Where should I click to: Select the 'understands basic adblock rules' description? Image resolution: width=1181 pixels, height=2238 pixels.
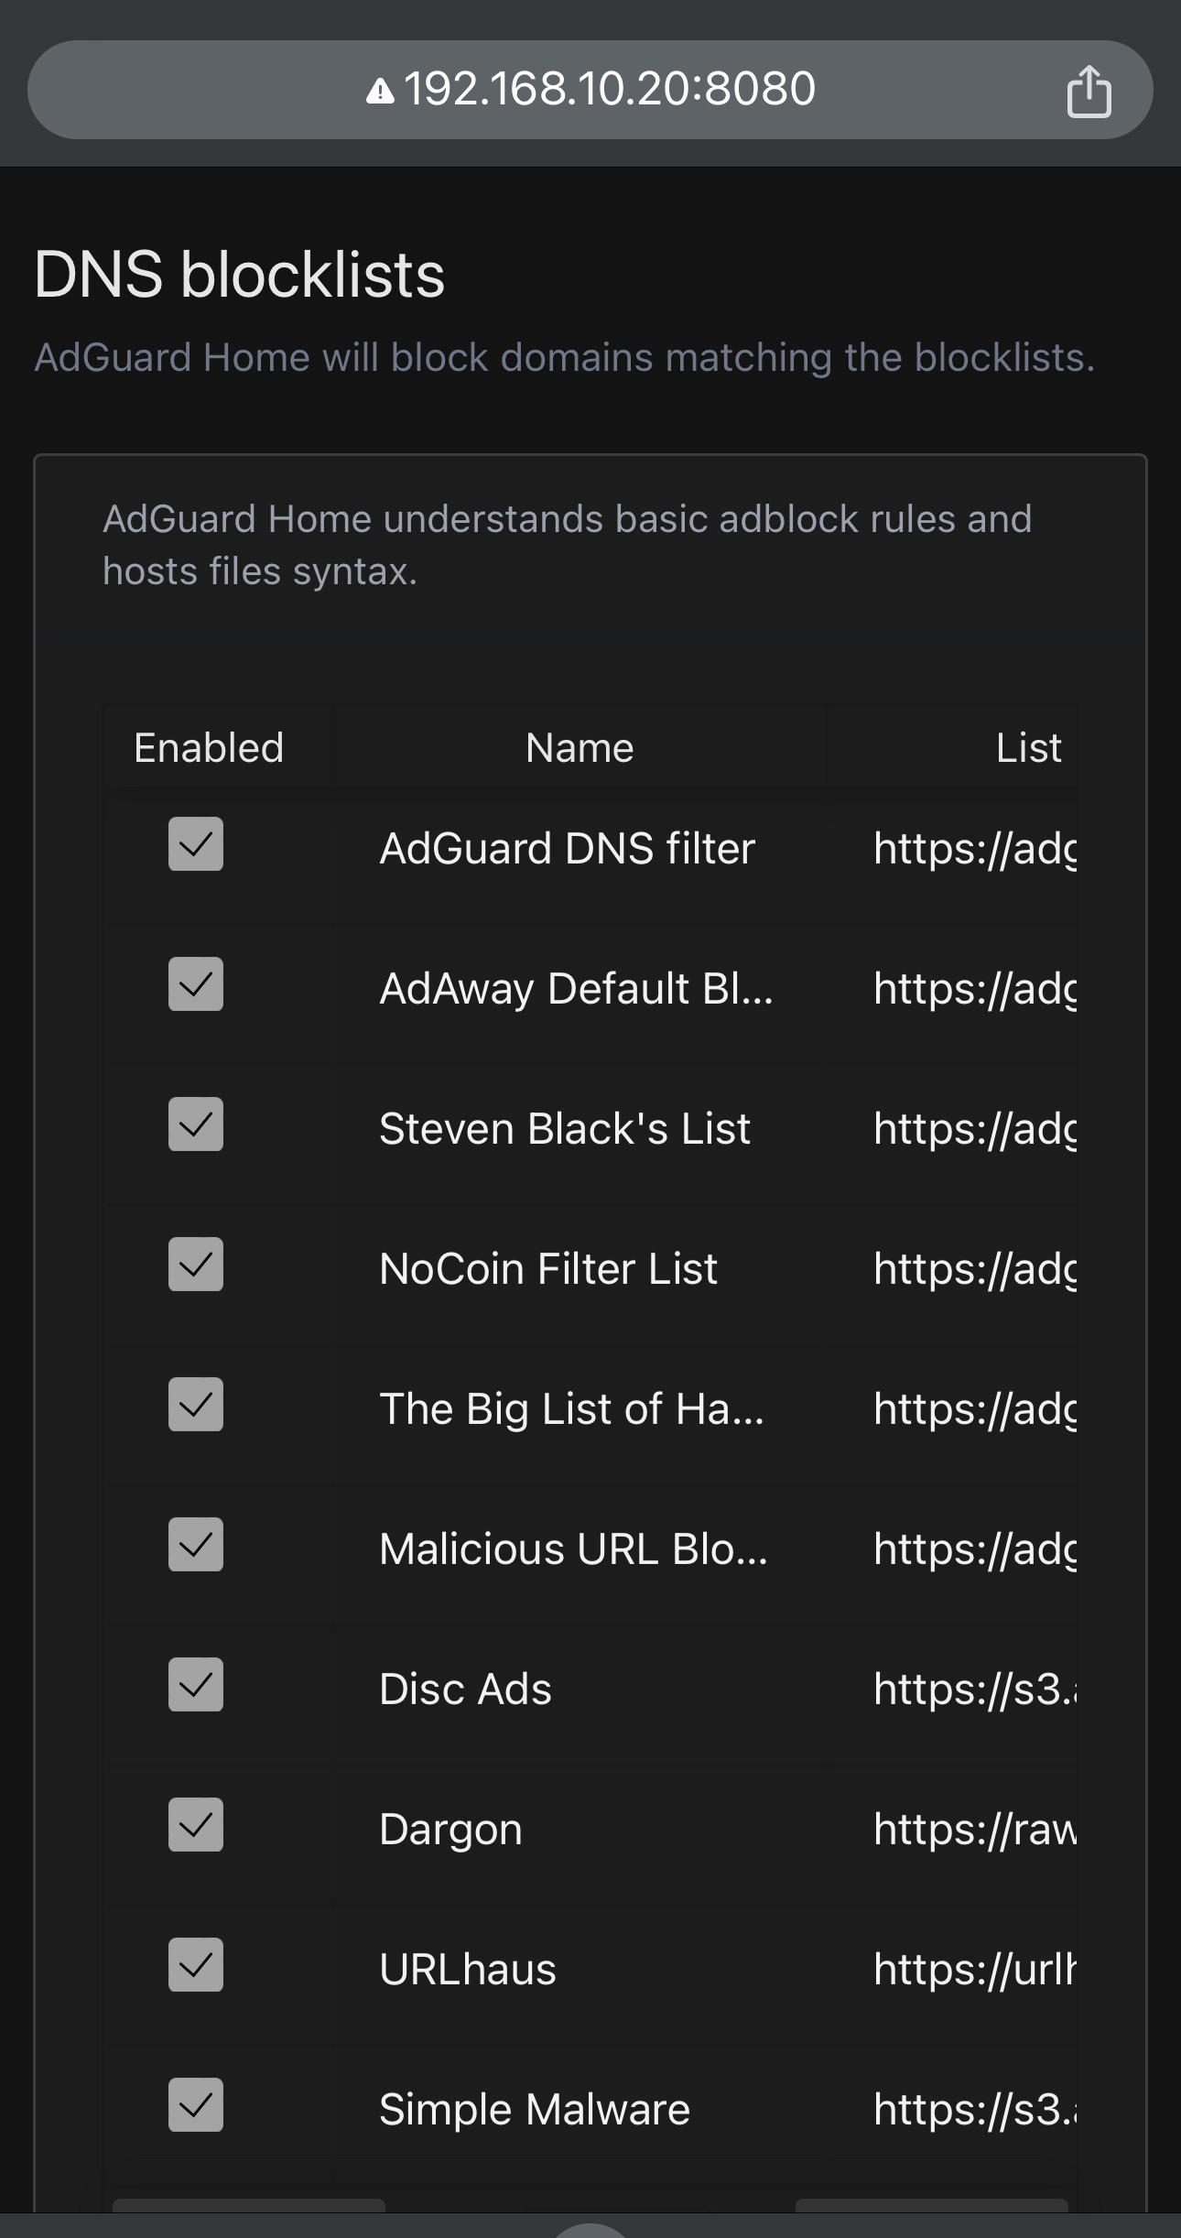coord(568,545)
